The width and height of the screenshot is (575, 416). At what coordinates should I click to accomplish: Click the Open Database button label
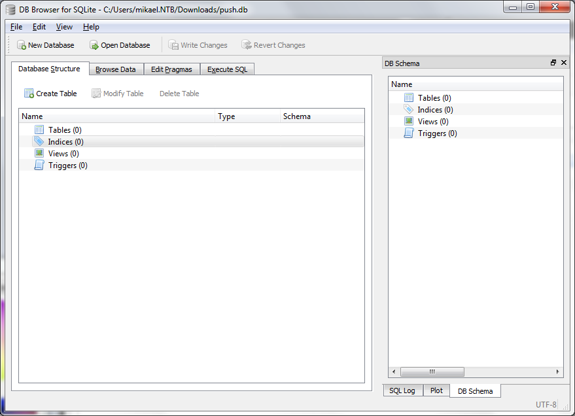pyautogui.click(x=126, y=45)
